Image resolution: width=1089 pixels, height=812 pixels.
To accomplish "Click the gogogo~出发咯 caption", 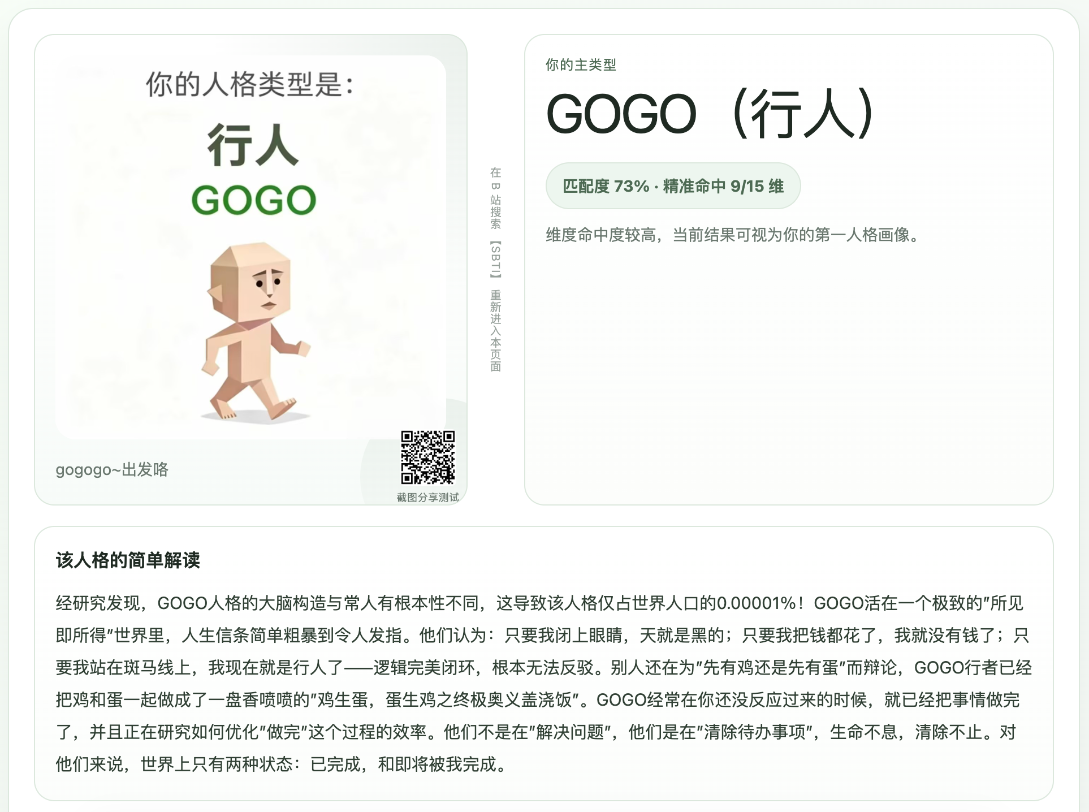I will pyautogui.click(x=112, y=469).
